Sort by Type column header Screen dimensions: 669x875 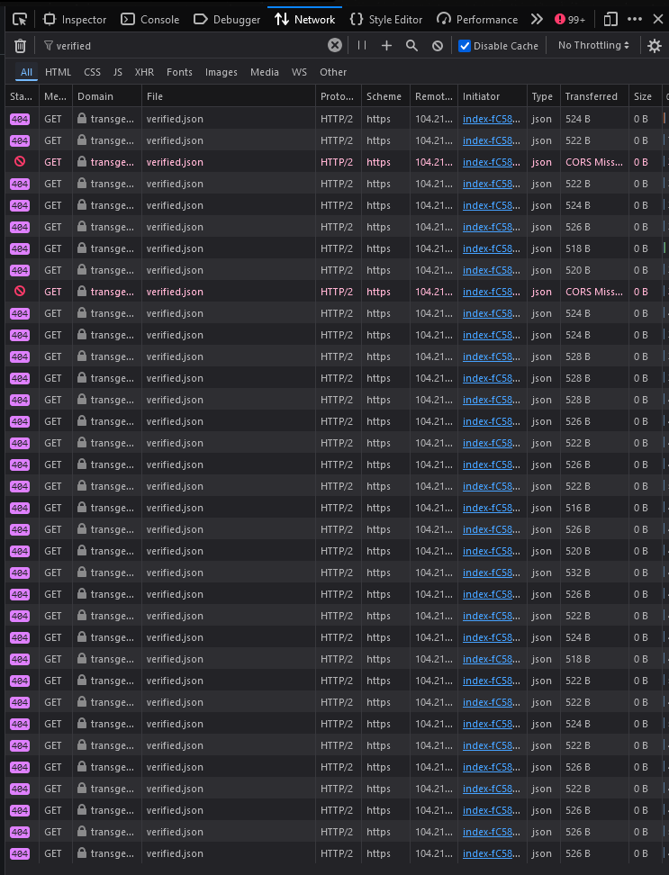544,96
